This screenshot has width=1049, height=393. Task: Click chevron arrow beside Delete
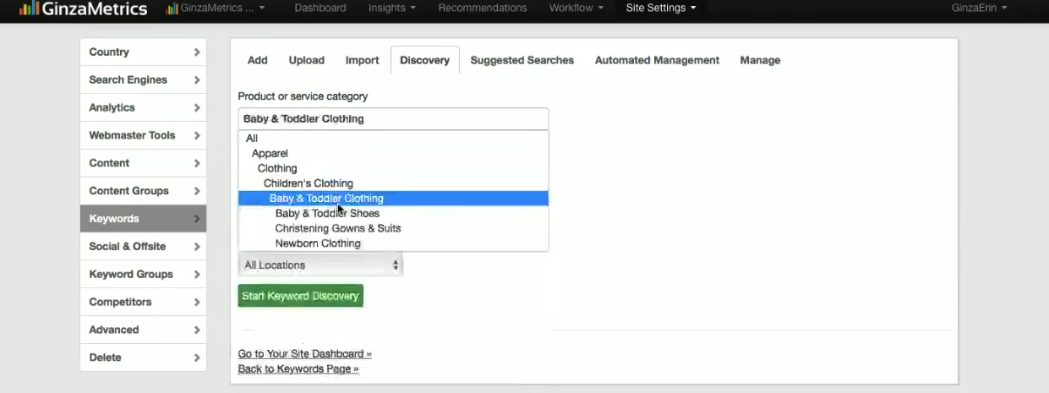pyautogui.click(x=196, y=358)
